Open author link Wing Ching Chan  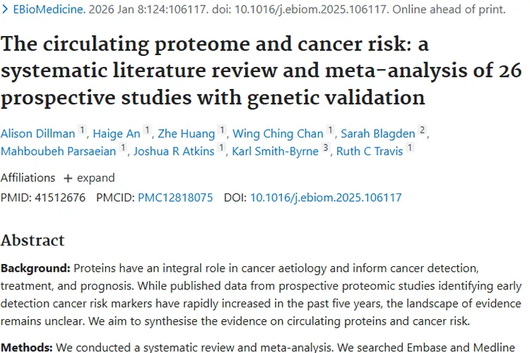278,132
